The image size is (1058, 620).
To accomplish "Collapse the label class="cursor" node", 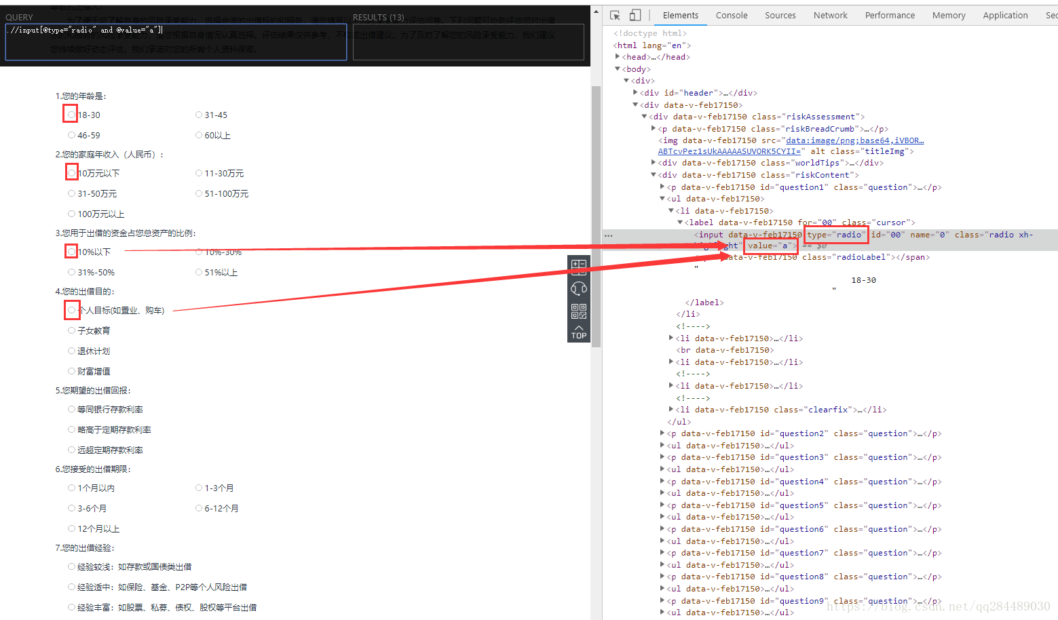I will pyautogui.click(x=680, y=222).
